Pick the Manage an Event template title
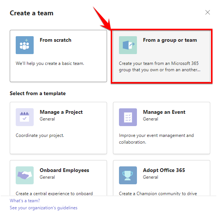 pyautogui.click(x=164, y=112)
